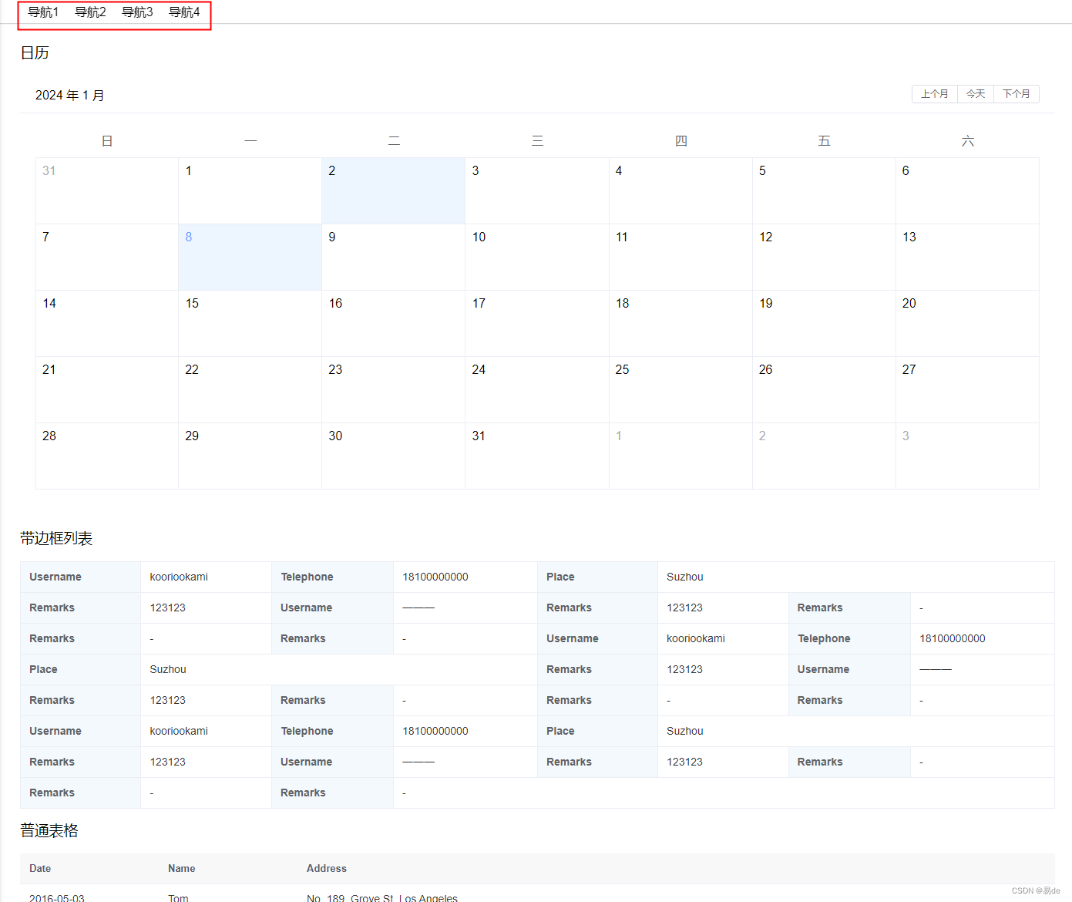1072x902 pixels.
Task: Pick January 10 on the calendar
Action: click(537, 257)
